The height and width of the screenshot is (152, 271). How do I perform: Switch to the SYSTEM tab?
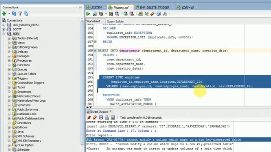pyautogui.click(x=94, y=8)
